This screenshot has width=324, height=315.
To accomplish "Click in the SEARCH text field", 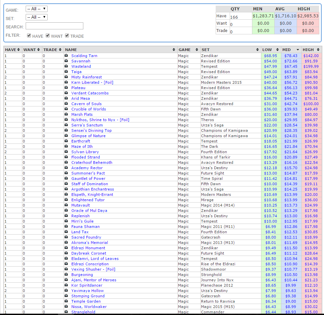I will coord(55,26).
